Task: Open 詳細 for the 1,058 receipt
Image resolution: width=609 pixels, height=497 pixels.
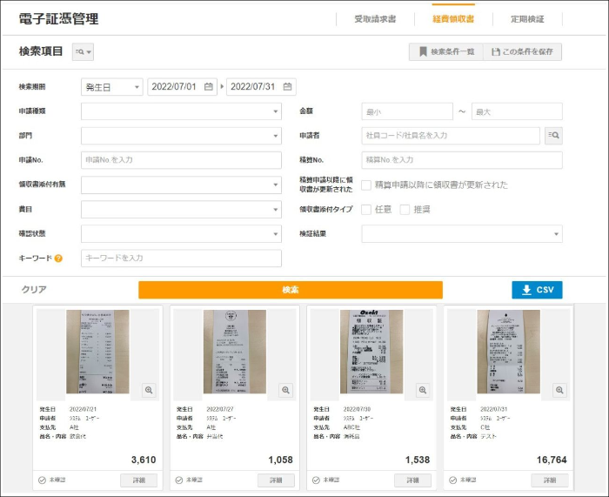Action: [x=276, y=480]
